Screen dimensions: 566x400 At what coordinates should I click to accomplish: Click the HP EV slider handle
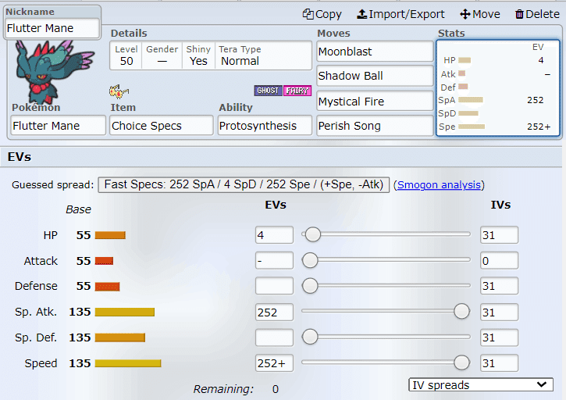[312, 234]
